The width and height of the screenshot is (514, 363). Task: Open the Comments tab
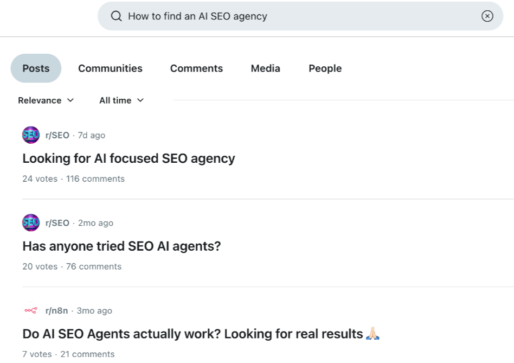point(196,68)
